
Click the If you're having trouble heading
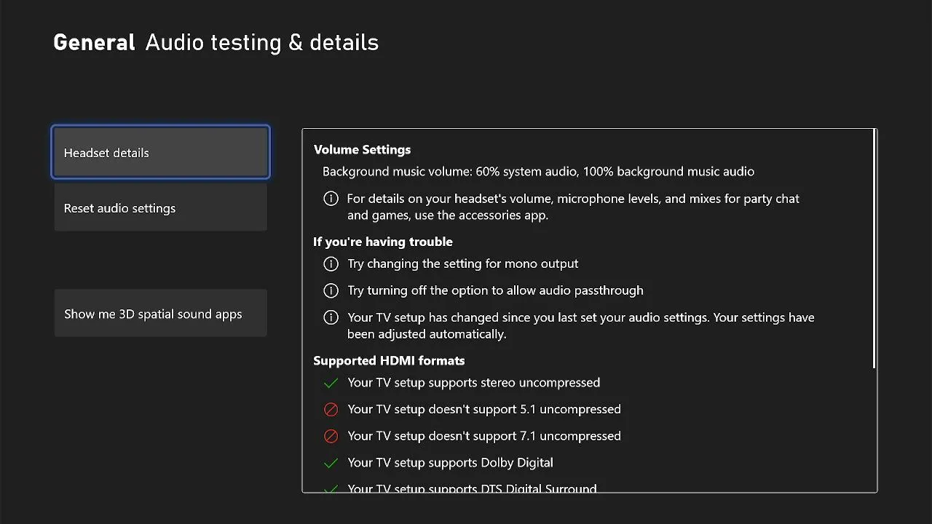[x=383, y=242]
